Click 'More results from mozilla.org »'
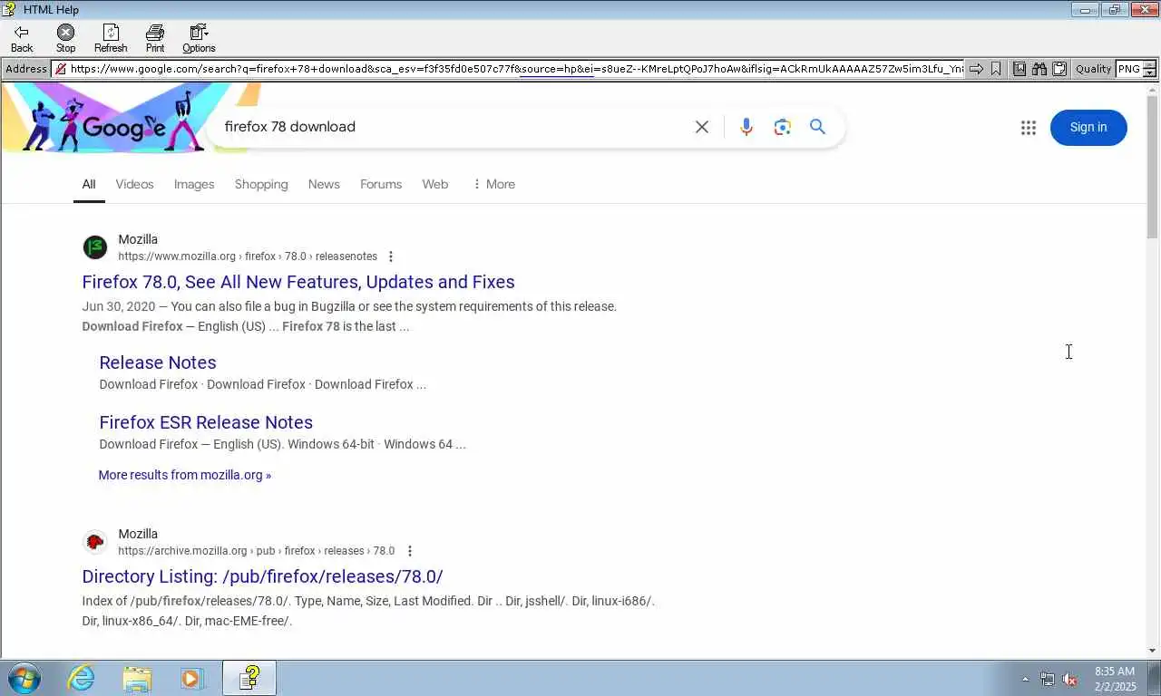The width and height of the screenshot is (1161, 696). pos(185,475)
